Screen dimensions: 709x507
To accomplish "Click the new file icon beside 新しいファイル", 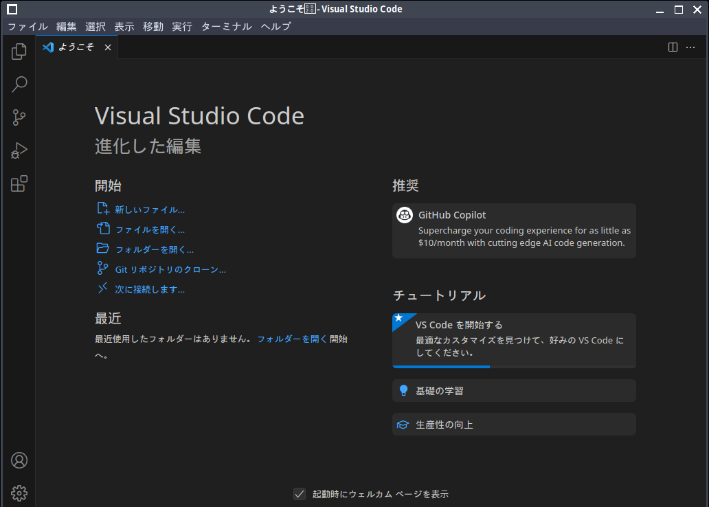I will [103, 208].
